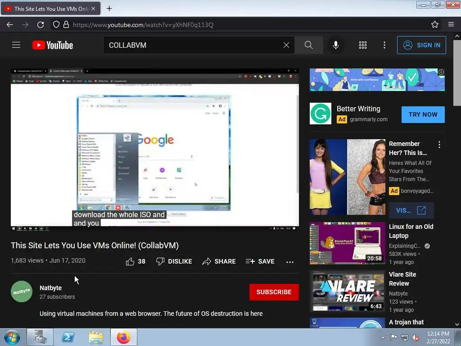Viewport: 461px width, 346px height.
Task: Start voice search with microphone
Action: tap(336, 45)
